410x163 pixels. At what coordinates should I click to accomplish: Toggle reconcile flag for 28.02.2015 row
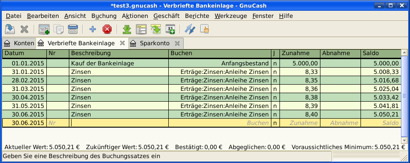tap(275, 80)
